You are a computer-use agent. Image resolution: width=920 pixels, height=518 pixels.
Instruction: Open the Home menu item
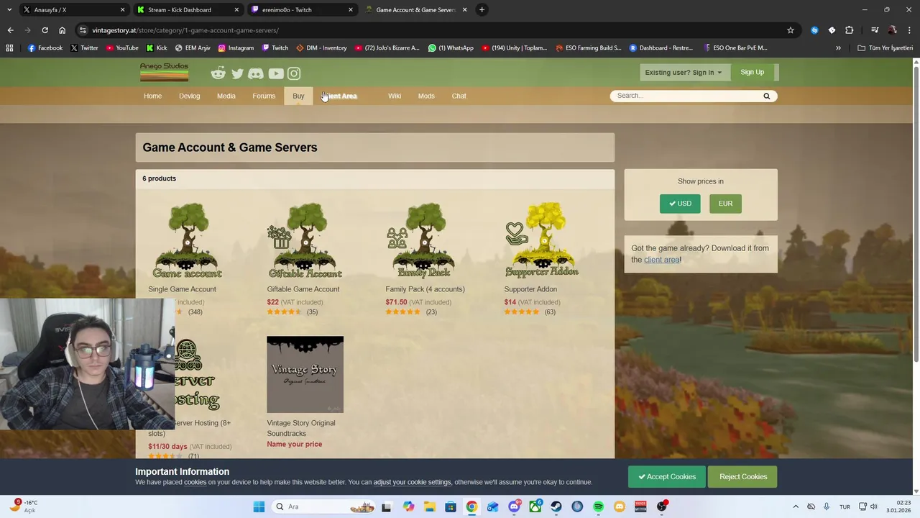(x=152, y=96)
